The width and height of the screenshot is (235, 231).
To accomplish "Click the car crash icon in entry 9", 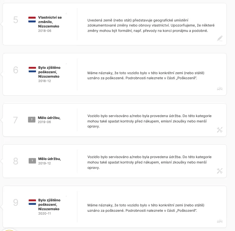I will (220, 221).
